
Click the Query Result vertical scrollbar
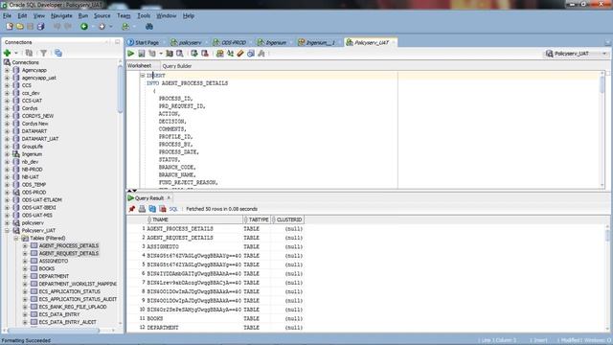[606, 235]
